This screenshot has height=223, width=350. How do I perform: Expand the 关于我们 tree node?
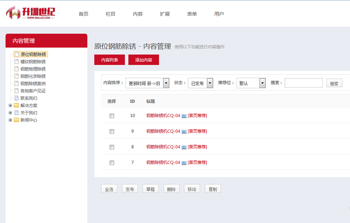point(10,113)
